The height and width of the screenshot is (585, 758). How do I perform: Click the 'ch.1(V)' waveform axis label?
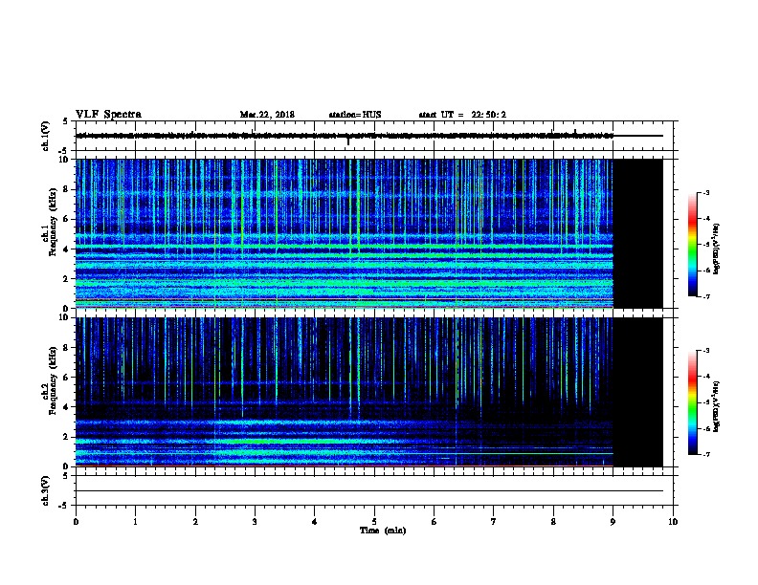point(46,136)
